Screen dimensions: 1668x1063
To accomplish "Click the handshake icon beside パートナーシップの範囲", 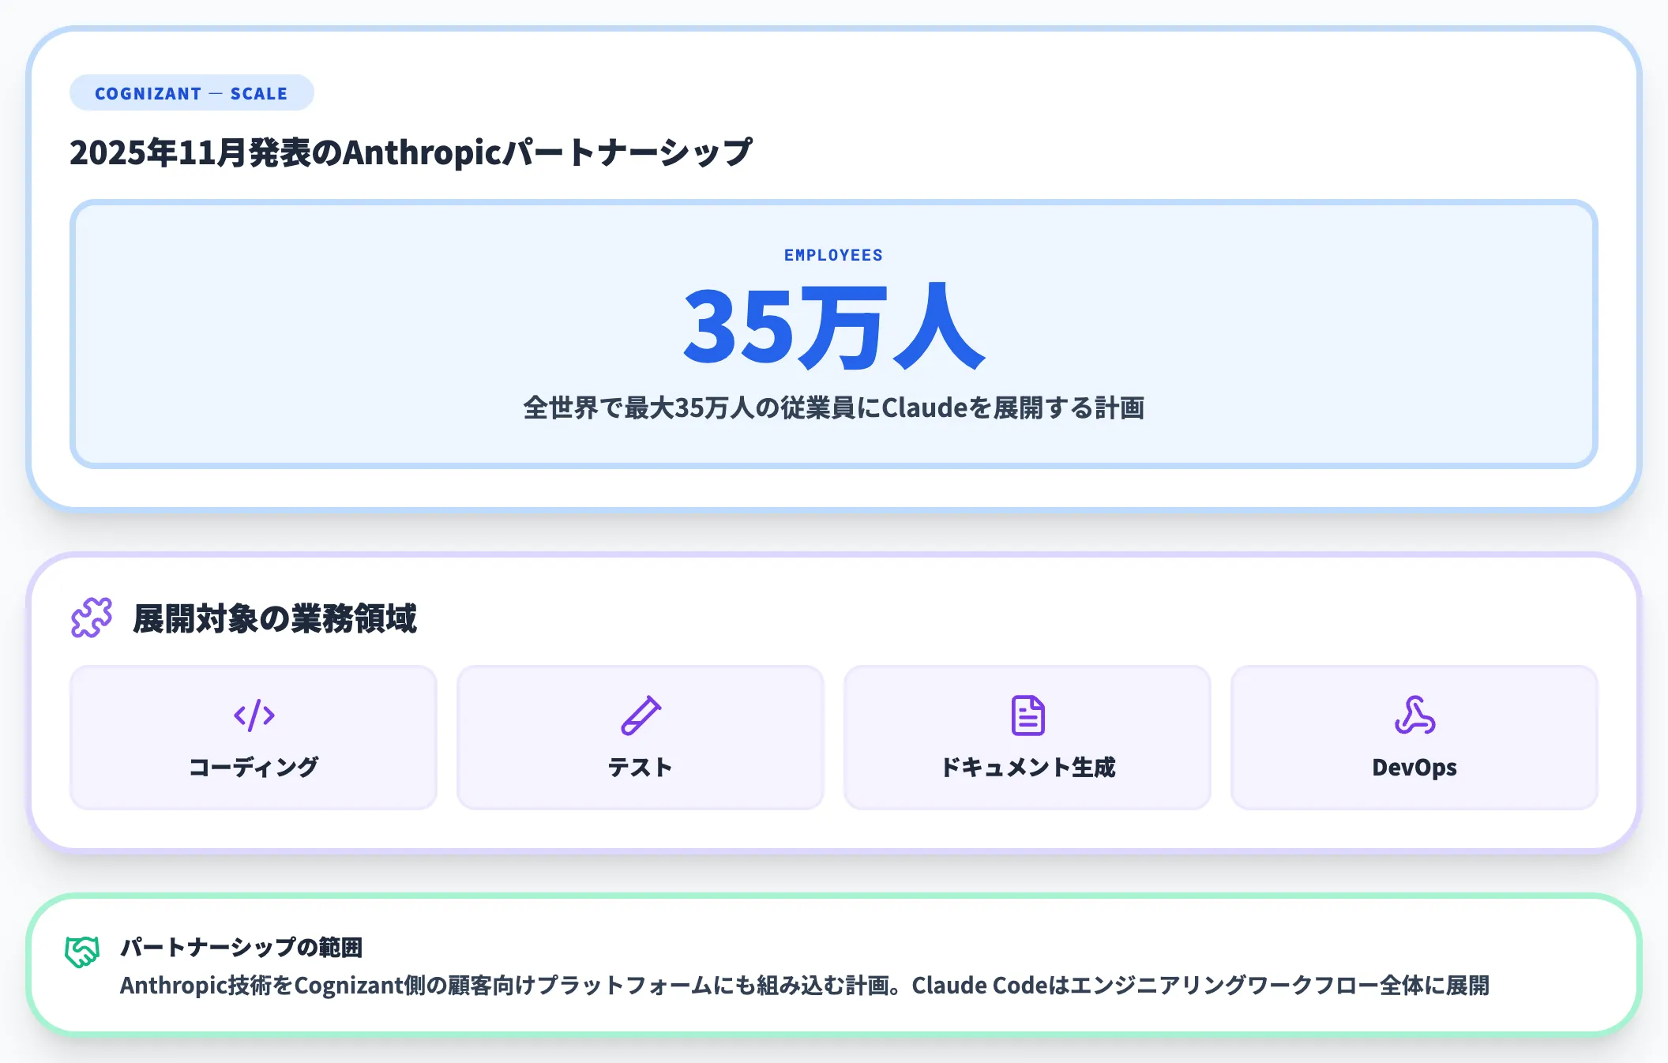I will pos(82,951).
